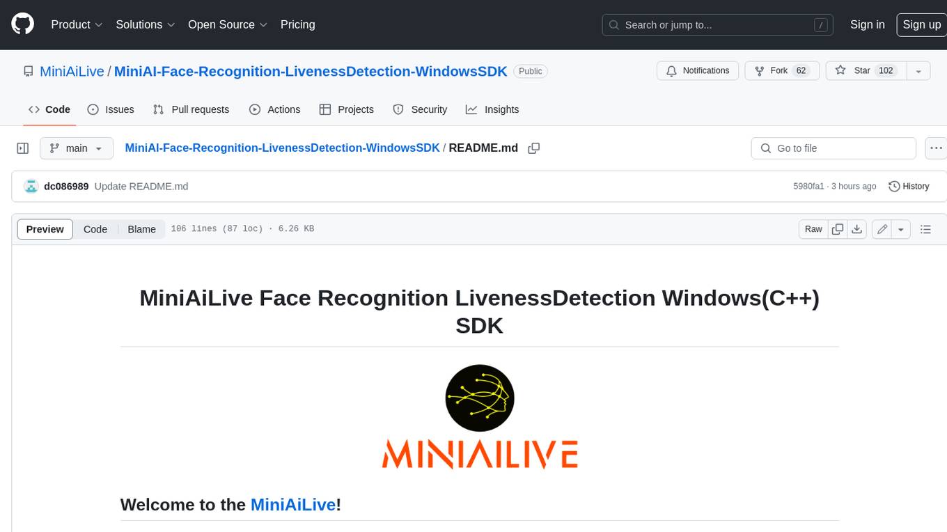The height and width of the screenshot is (532, 947).
Task: View the 62 forks count
Action: tap(801, 70)
